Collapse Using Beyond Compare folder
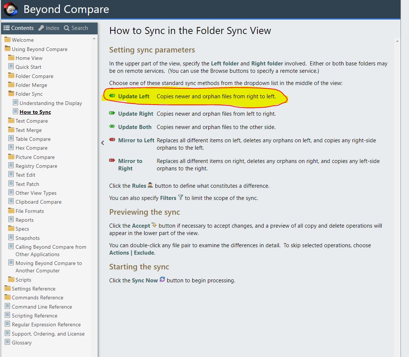This screenshot has width=409, height=357. click(36, 49)
